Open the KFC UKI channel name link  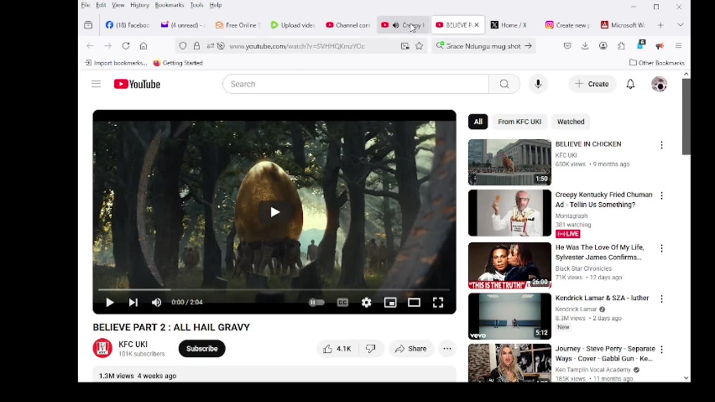tap(133, 344)
